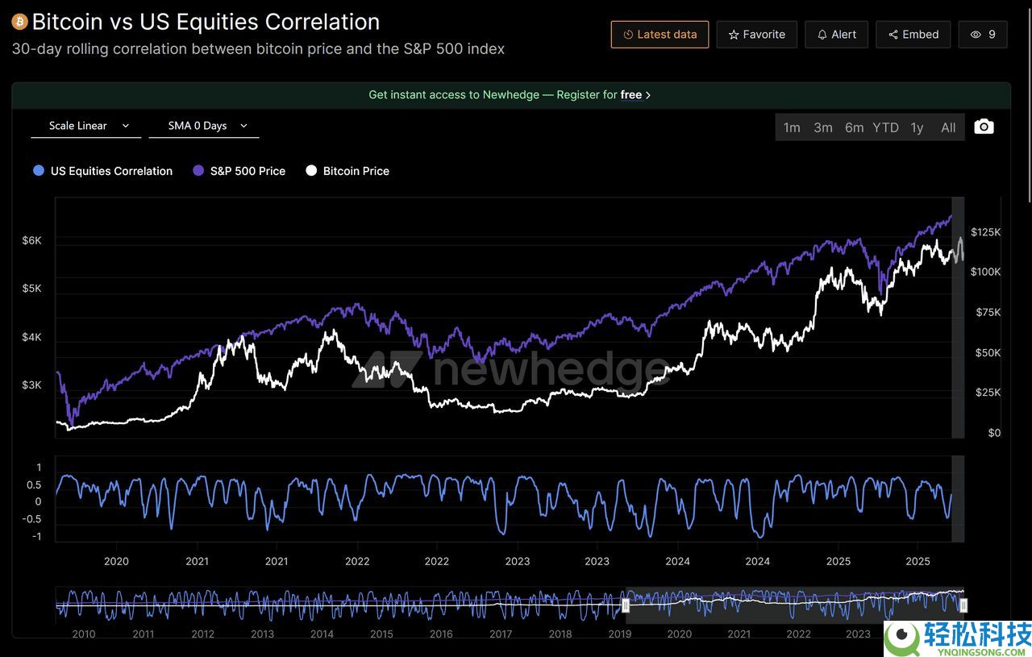Download chart image with the camera icon
The image size is (1032, 657).
coord(984,127)
